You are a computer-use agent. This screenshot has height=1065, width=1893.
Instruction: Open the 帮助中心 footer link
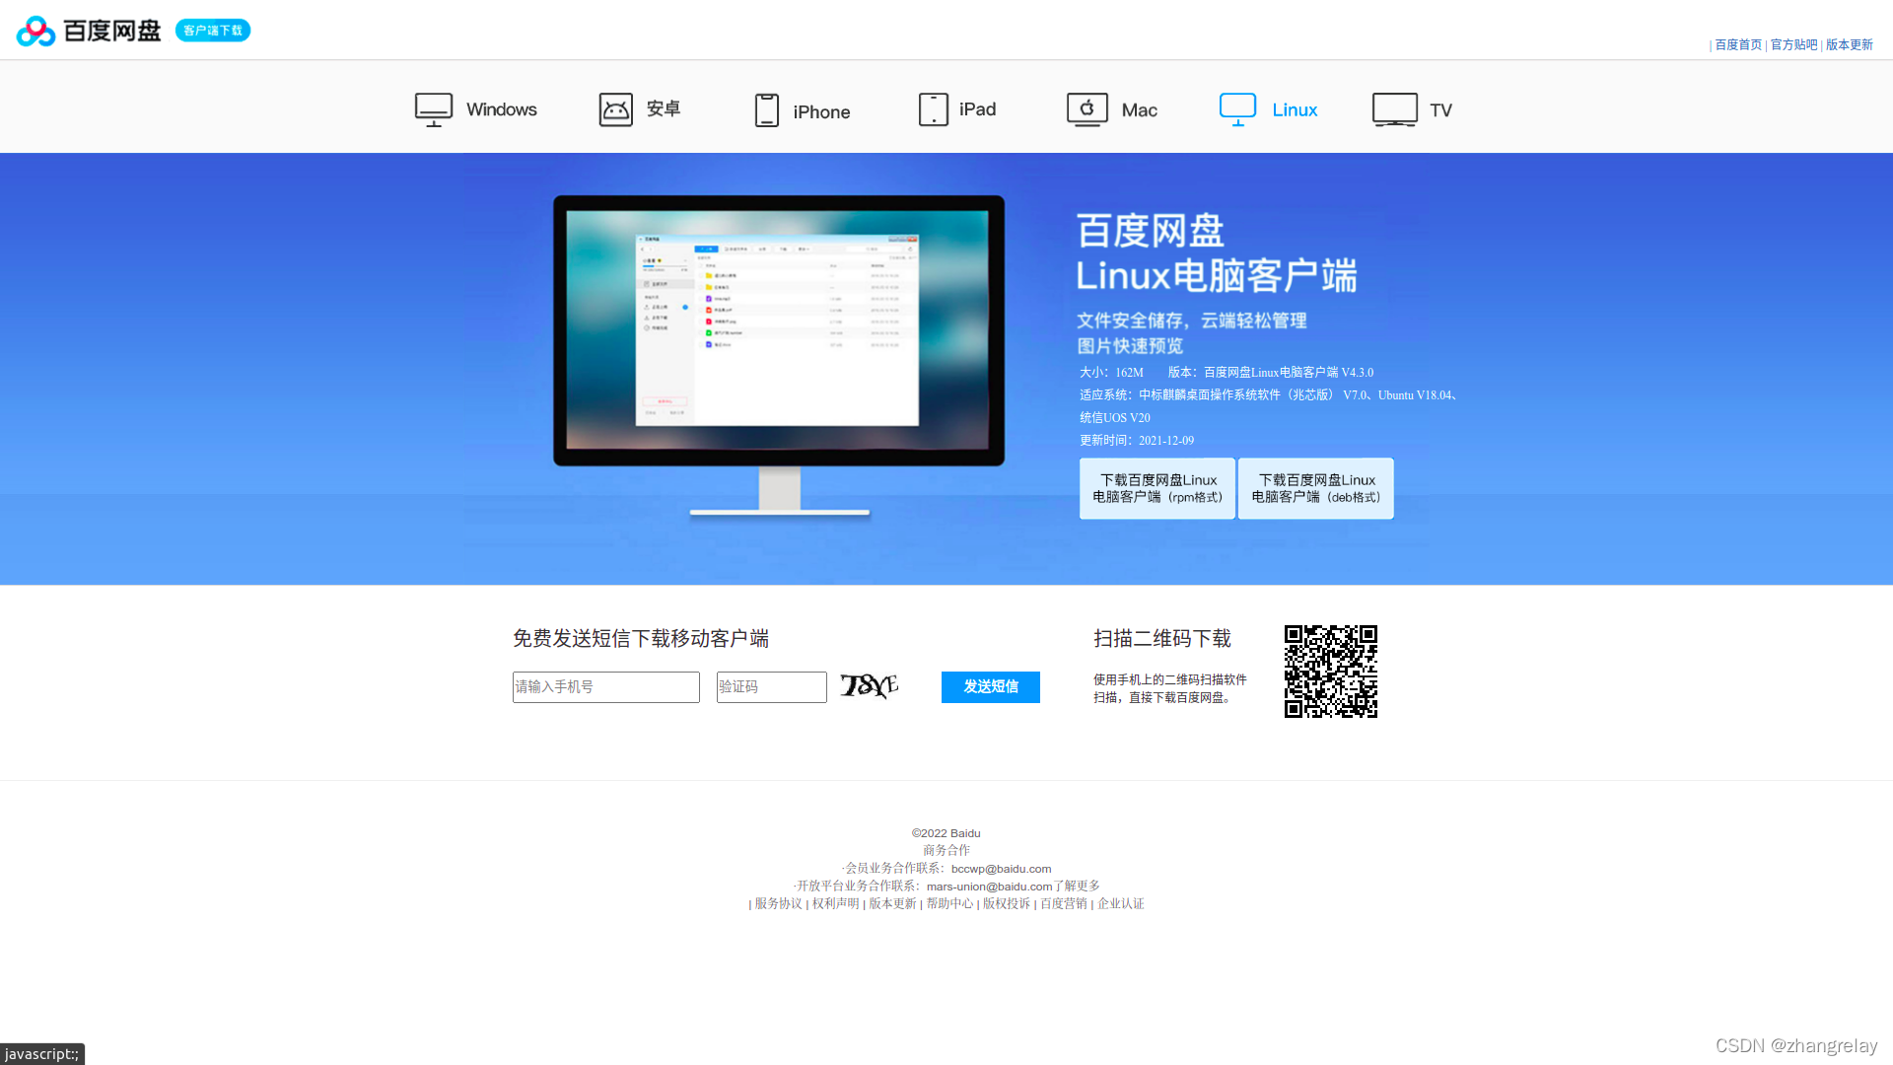(948, 904)
